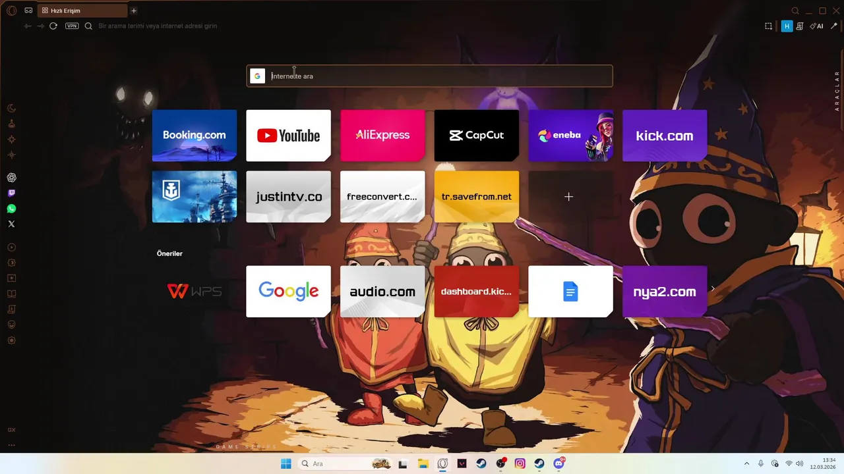Open Discord from the taskbar
The width and height of the screenshot is (844, 474).
tap(559, 463)
